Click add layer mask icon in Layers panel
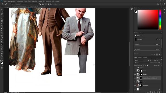 (150, 92)
